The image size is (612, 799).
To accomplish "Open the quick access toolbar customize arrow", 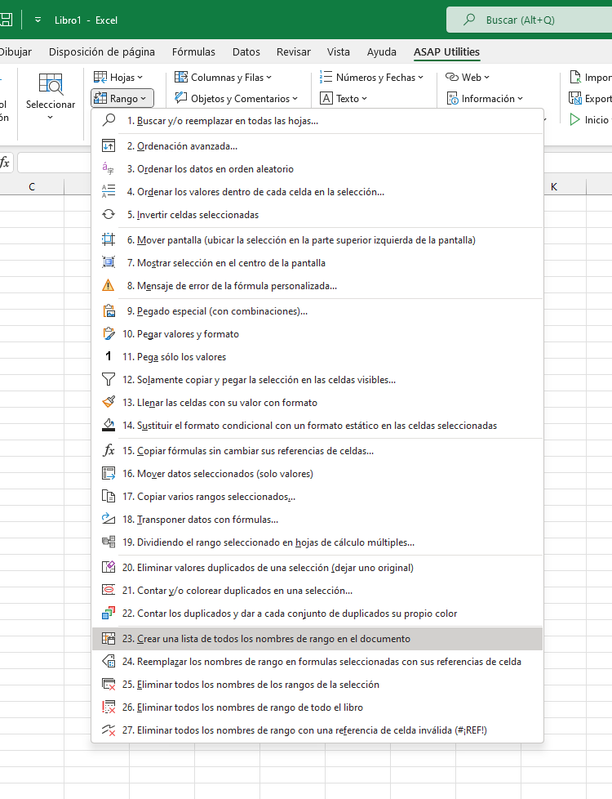I will tap(38, 20).
